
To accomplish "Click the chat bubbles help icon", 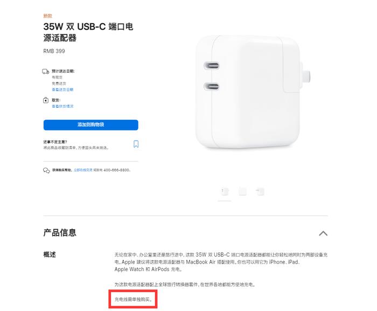I will click(46, 170).
